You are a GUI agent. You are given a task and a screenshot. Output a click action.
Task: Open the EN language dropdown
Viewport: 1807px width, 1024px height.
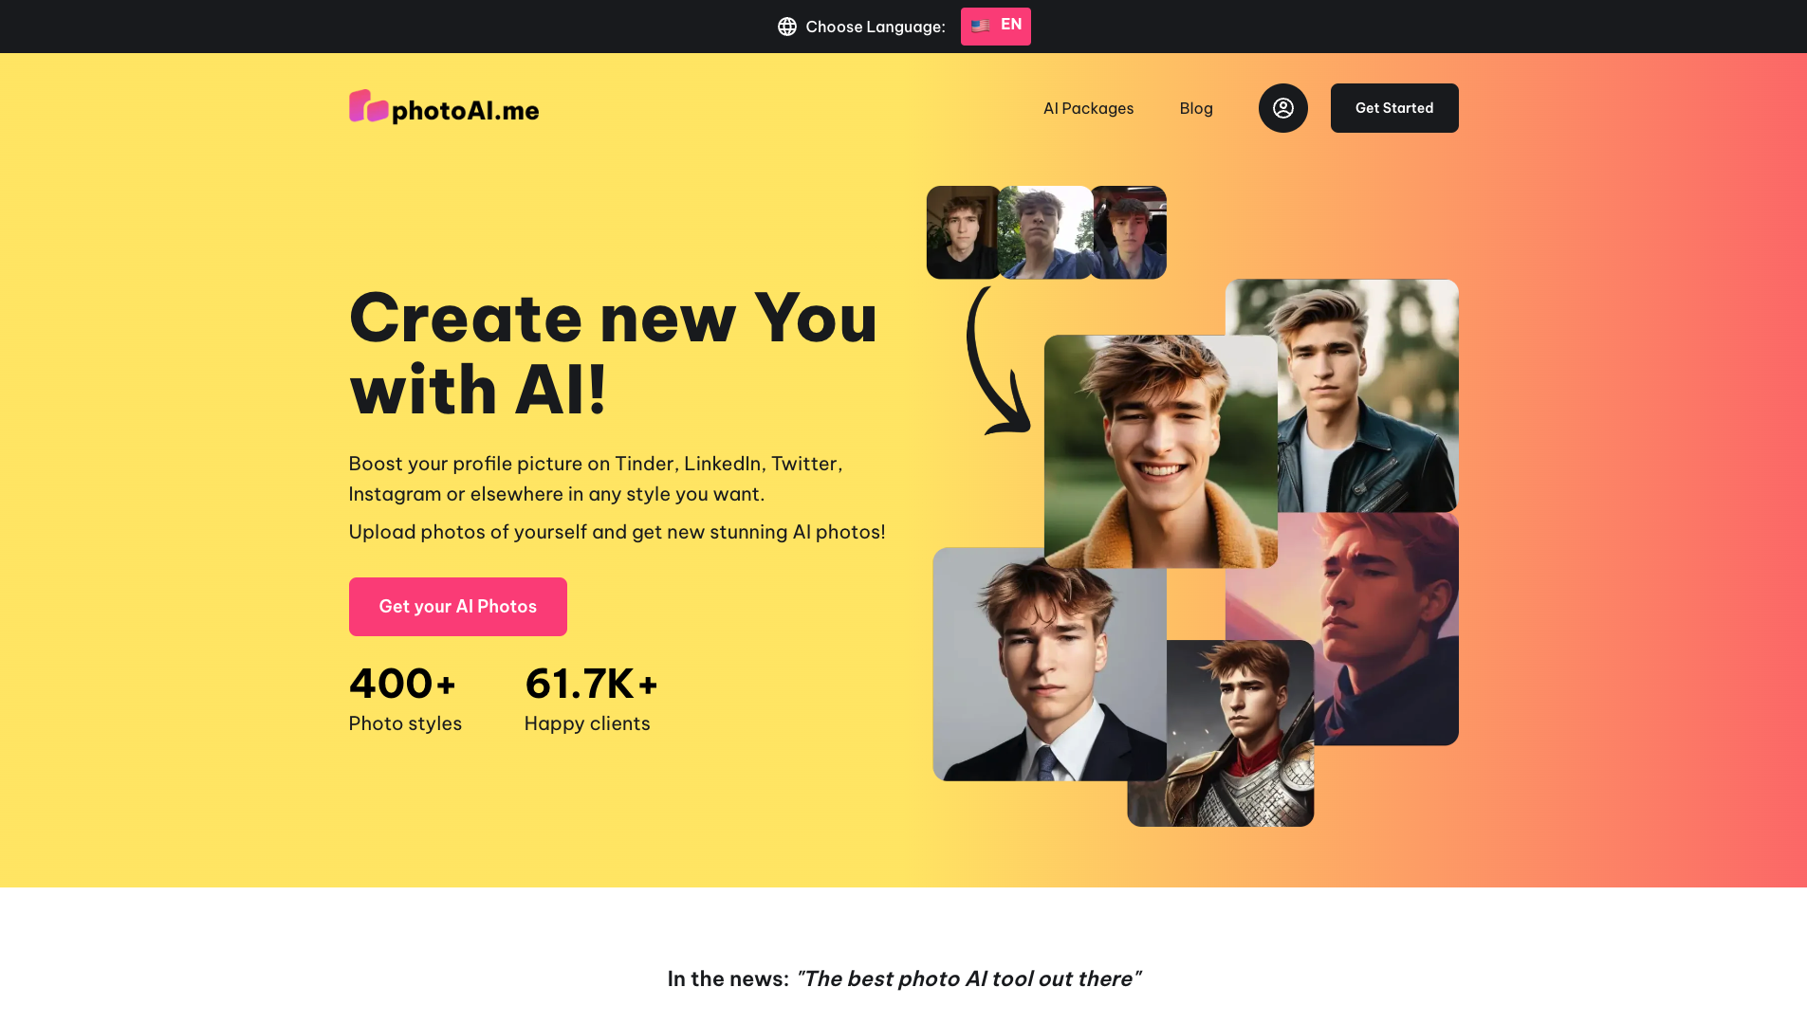point(995,27)
